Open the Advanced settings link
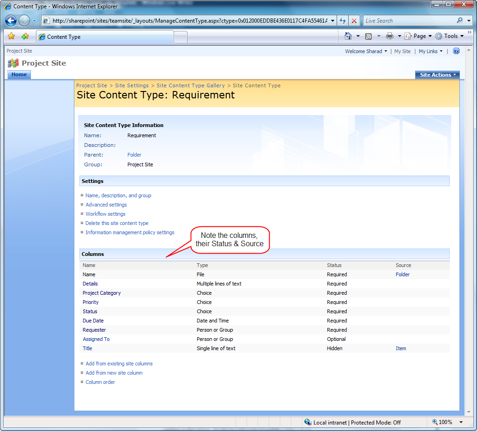477x431 pixels. [x=106, y=205]
